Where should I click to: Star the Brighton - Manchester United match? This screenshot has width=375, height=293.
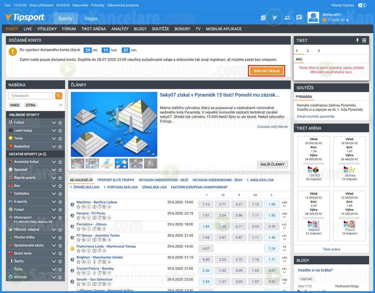click(78, 262)
